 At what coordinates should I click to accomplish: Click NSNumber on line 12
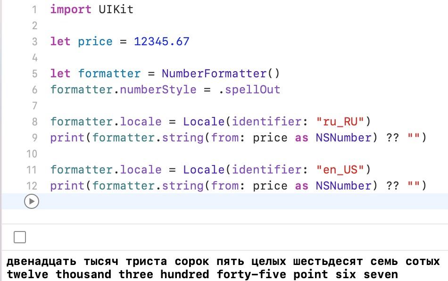coord(343,186)
